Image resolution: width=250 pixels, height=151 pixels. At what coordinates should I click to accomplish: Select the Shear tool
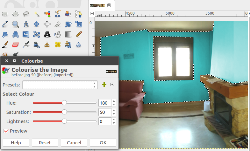click(x=5, y=34)
